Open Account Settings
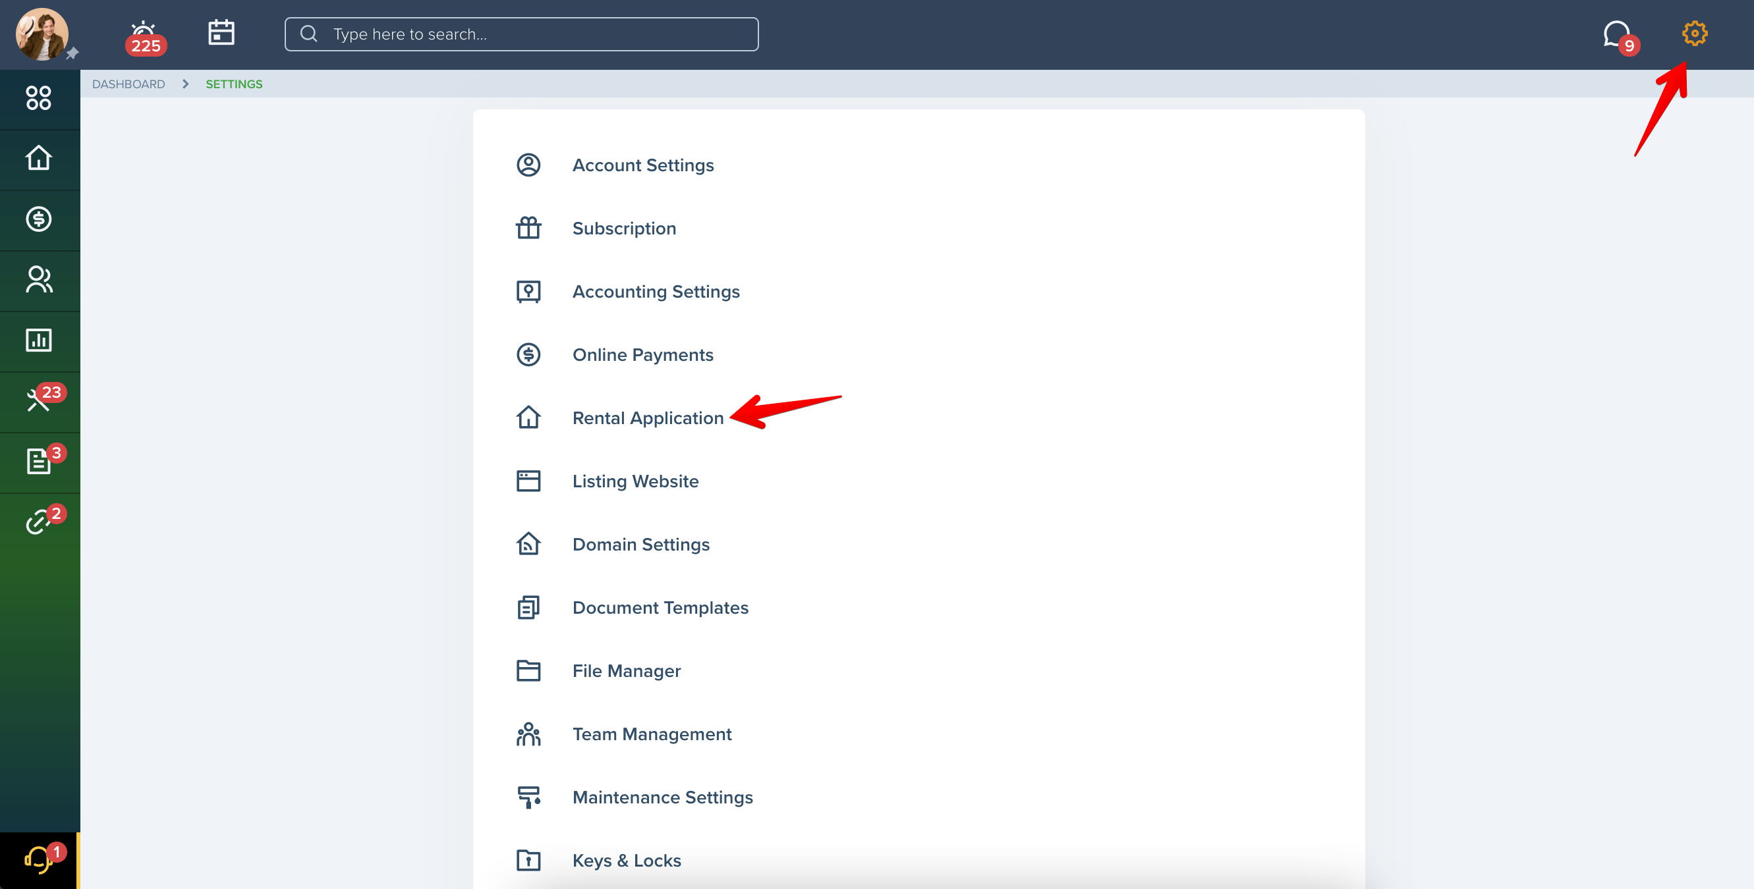The width and height of the screenshot is (1754, 889). [643, 165]
